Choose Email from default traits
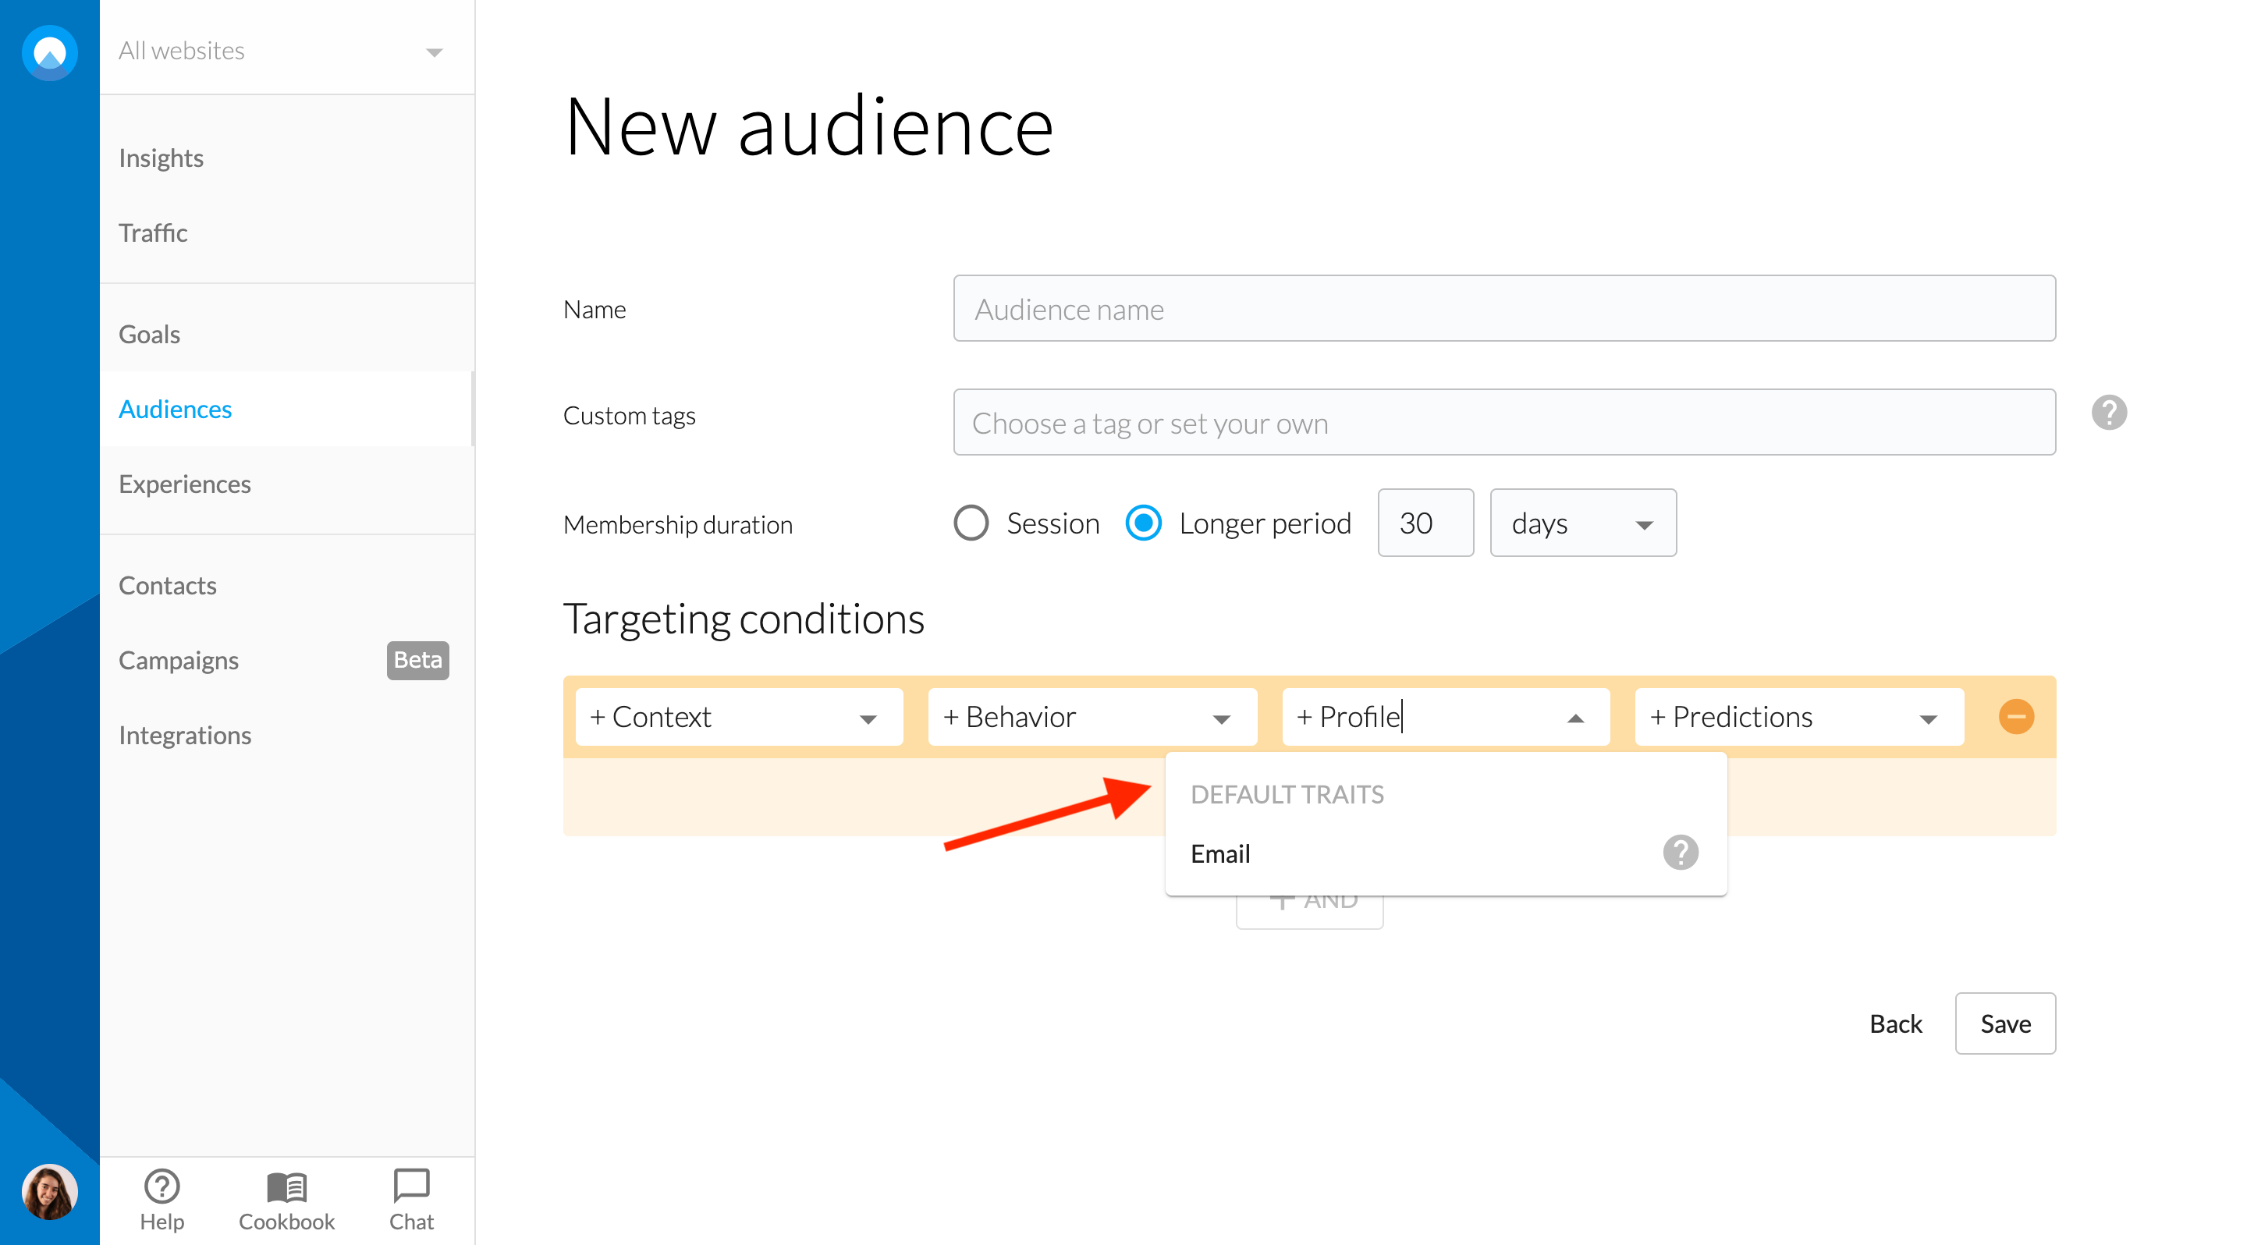 (1221, 853)
